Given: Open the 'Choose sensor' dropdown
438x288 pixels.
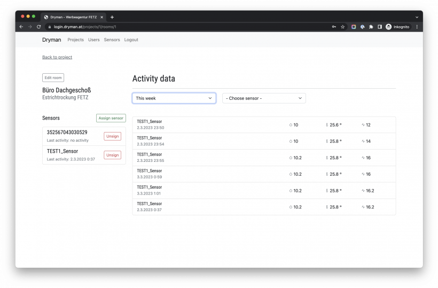Looking at the screenshot, I should tap(264, 98).
